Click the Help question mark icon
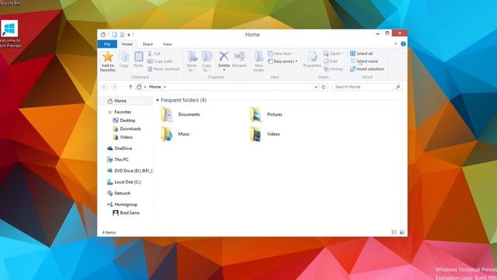This screenshot has height=280, width=497. tap(403, 44)
